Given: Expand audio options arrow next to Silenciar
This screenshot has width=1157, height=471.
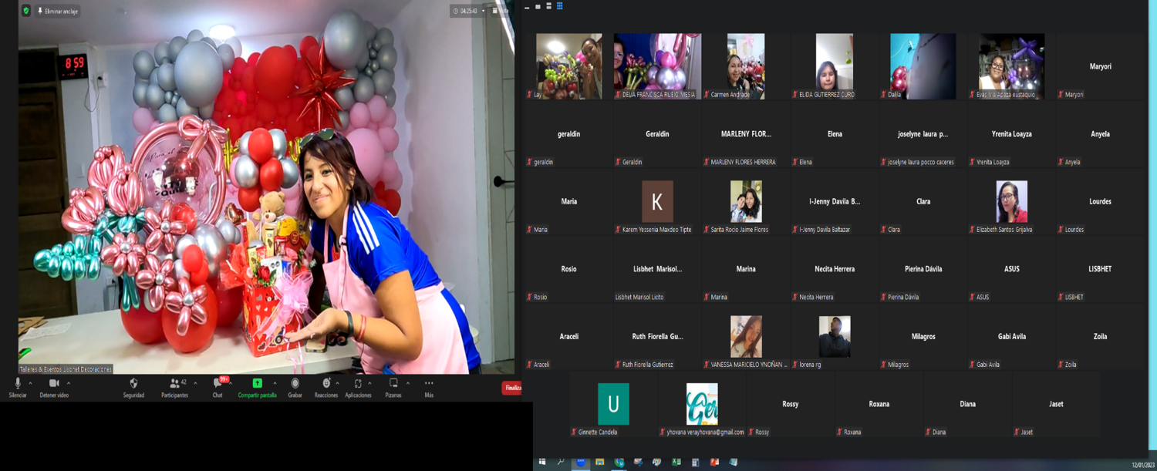Looking at the screenshot, I should [31, 383].
